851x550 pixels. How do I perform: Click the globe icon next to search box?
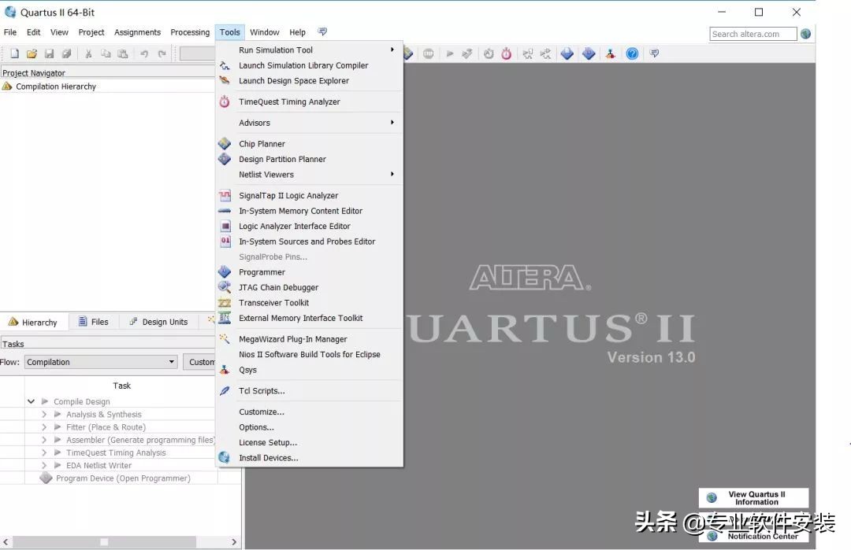click(806, 34)
